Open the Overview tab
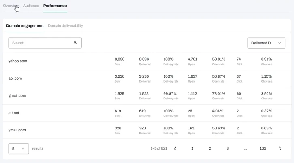 click(11, 6)
